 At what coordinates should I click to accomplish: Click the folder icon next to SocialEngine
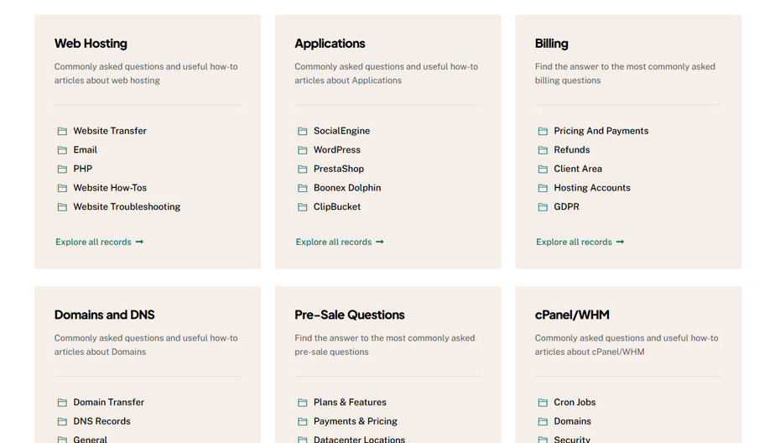[x=302, y=131]
